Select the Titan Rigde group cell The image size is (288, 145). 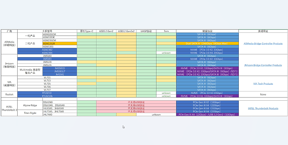30,113
